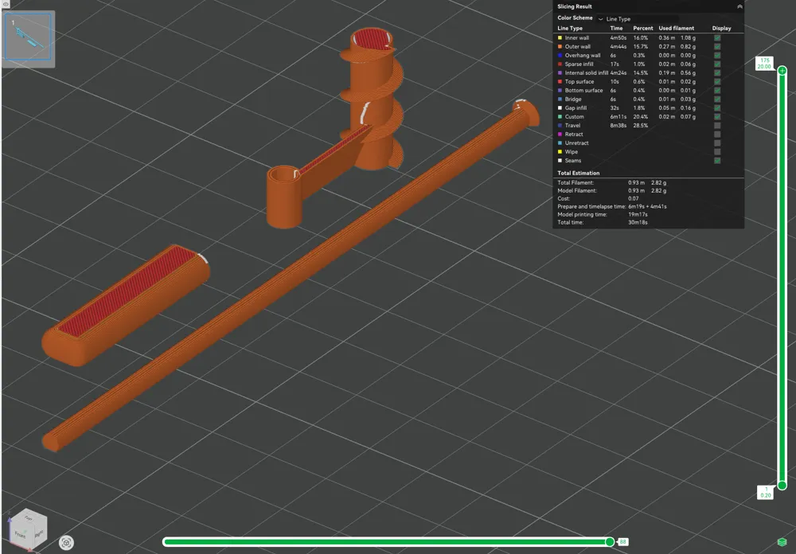Click the small sidebar toggle icon at top-left corner

click(x=5, y=4)
